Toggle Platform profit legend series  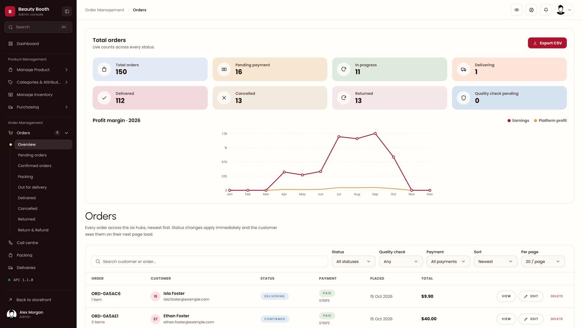550,121
